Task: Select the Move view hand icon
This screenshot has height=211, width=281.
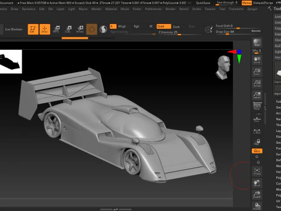Action: tap(257, 183)
